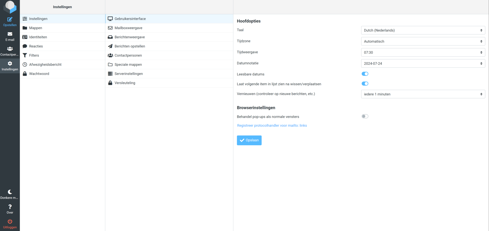Toggle switch for volgende item na wissen/verplaatsen
This screenshot has height=231, width=489.
365,83
